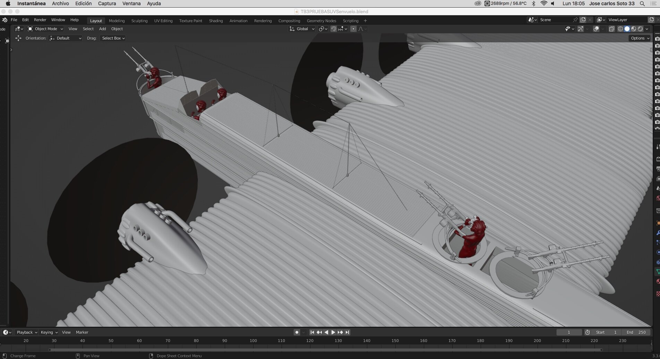Viewport: 660px width, 359px height.
Task: Click the Blender logo icon
Action: coord(5,20)
